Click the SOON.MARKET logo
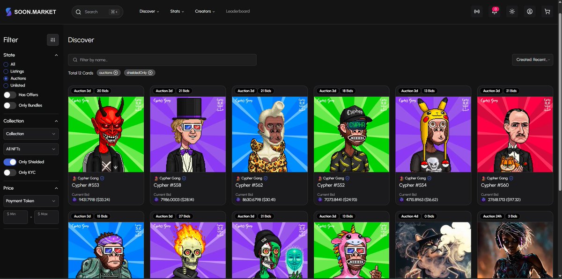Image resolution: width=562 pixels, height=279 pixels. 30,12
